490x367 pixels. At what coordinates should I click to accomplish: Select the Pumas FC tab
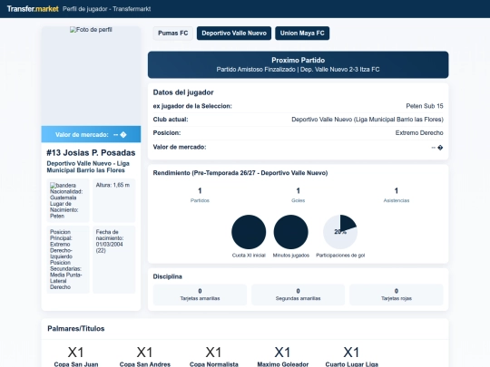172,34
